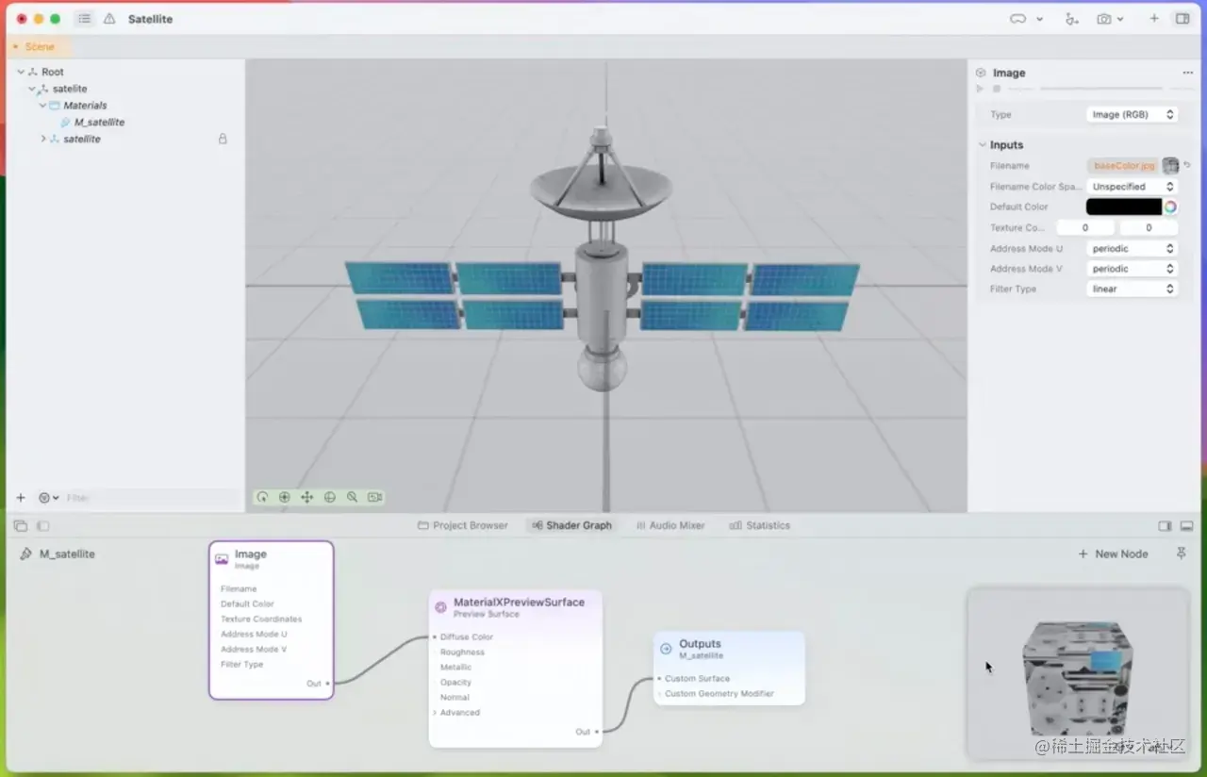Collapse the Materials folder in the scene tree

click(x=41, y=105)
